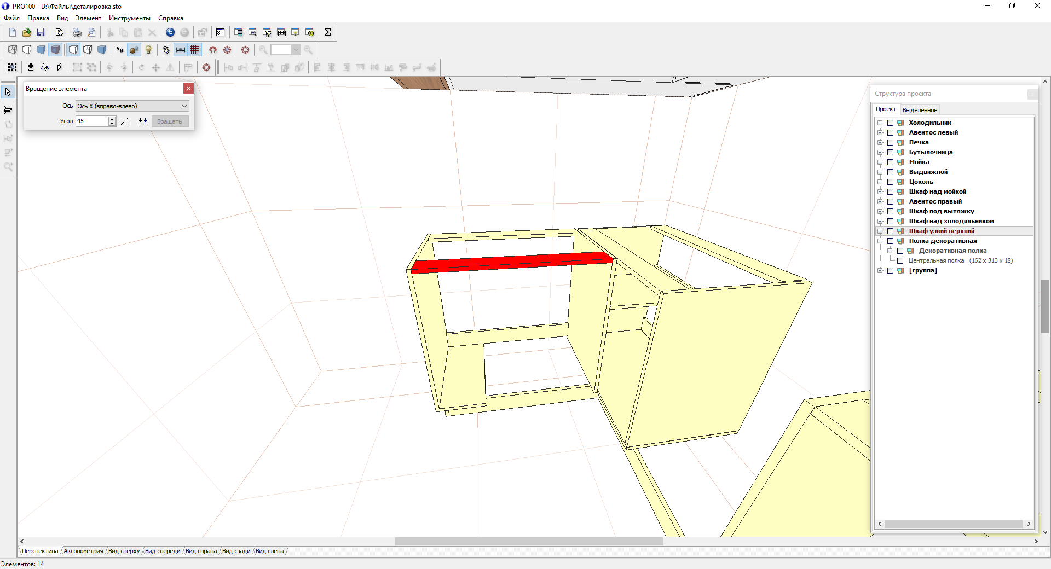Expand the Авентос правый tree node
This screenshot has width=1051, height=569.
880,202
